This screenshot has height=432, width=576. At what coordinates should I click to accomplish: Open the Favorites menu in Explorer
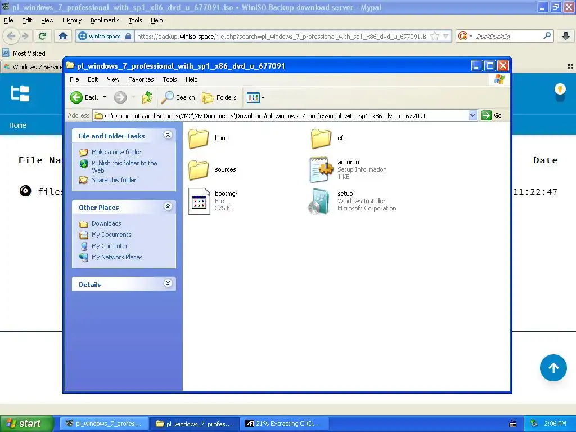tap(141, 79)
